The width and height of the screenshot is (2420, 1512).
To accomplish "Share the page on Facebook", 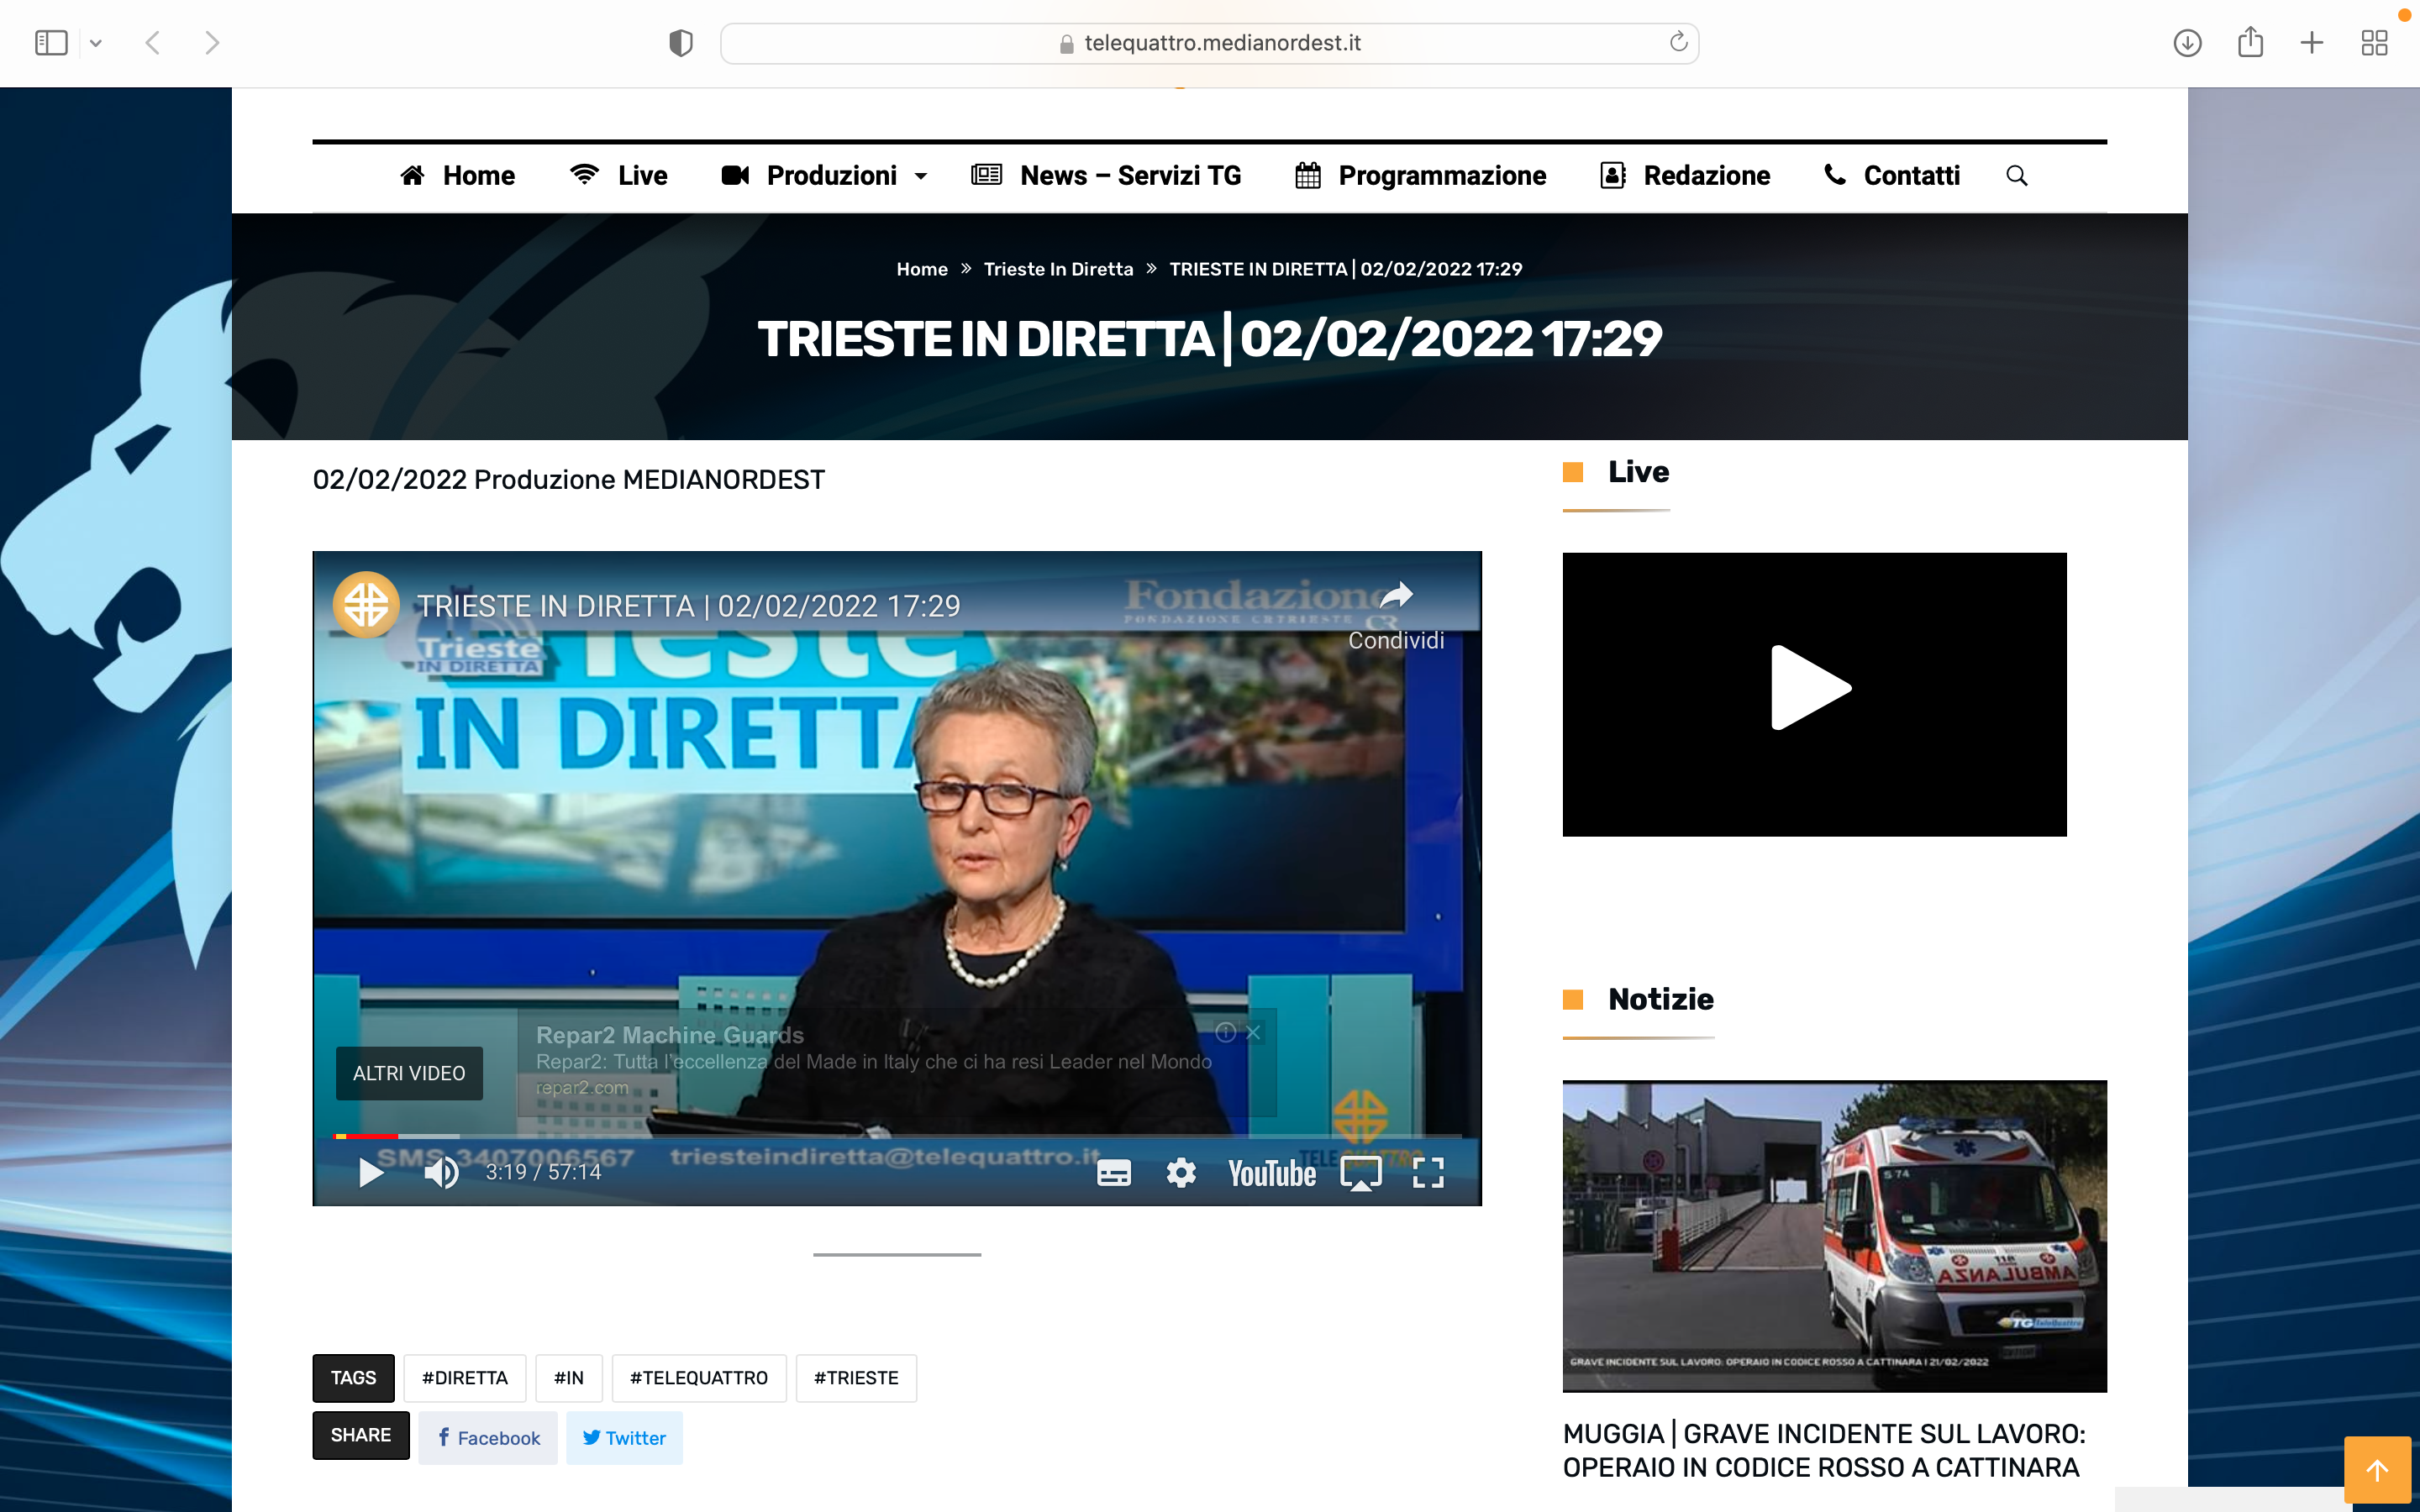I will tap(488, 1438).
